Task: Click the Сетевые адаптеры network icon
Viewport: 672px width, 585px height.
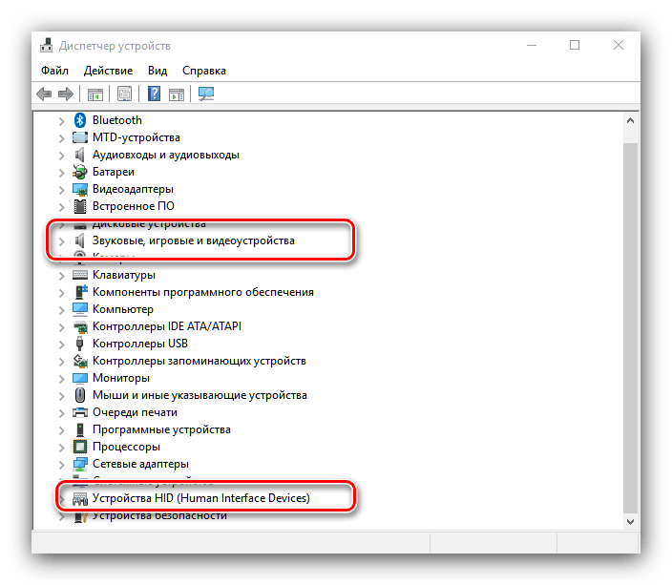Action: click(80, 464)
